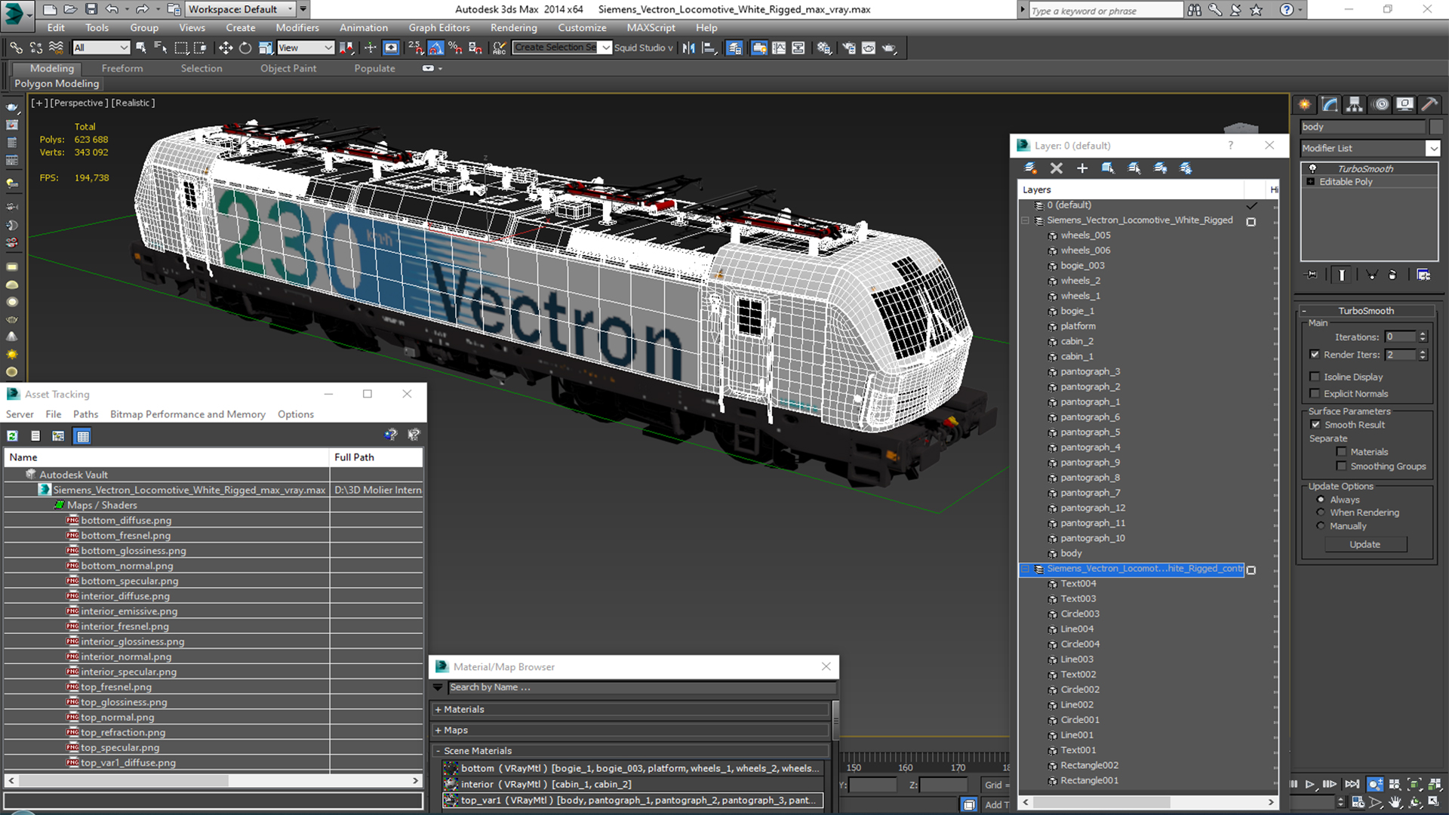Click Pin Stack icon under modifier stack
The image size is (1449, 815).
pos(1312,275)
